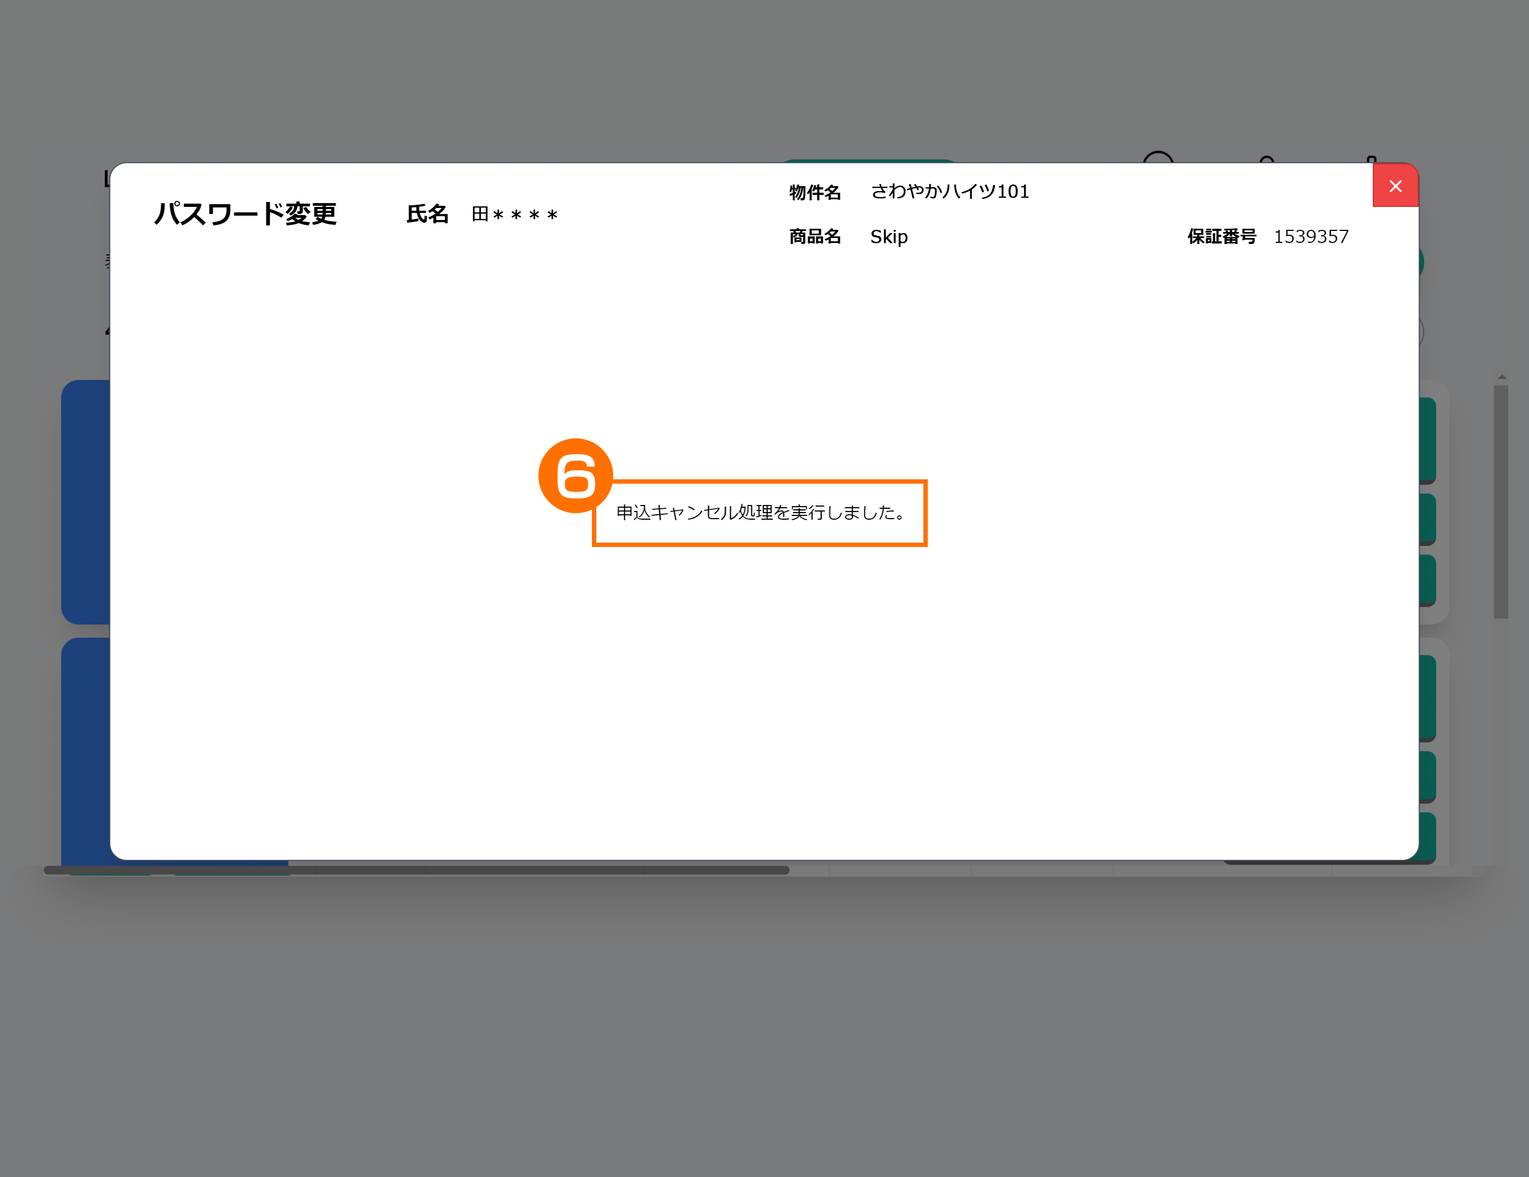Select property name さわやかハイツ101
The width and height of the screenshot is (1529, 1177).
pyautogui.click(x=949, y=192)
